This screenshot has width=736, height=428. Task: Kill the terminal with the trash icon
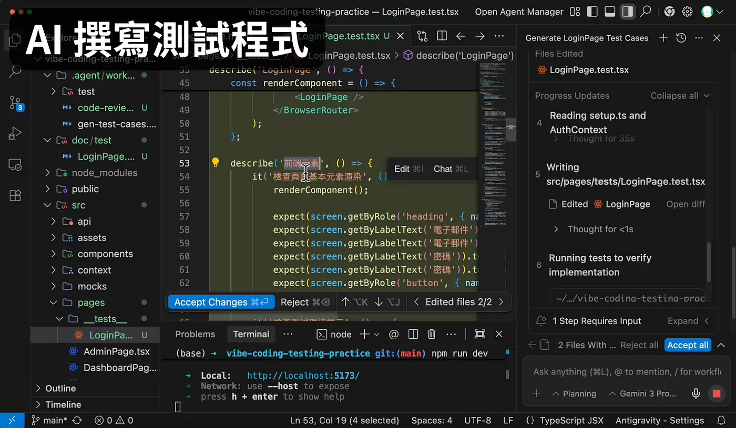[432, 334]
